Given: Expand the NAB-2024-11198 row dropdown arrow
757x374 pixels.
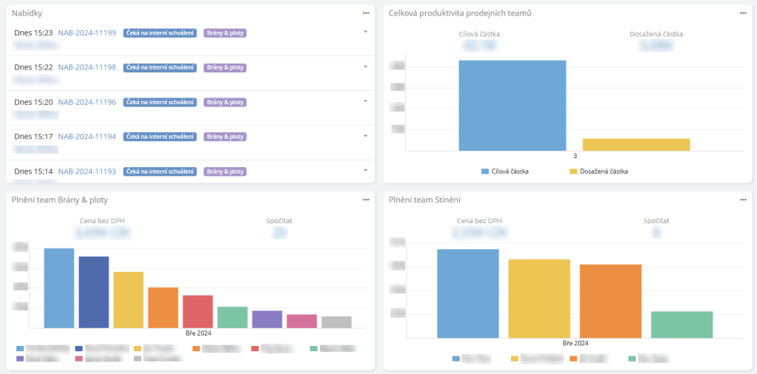Looking at the screenshot, I should click(x=365, y=67).
